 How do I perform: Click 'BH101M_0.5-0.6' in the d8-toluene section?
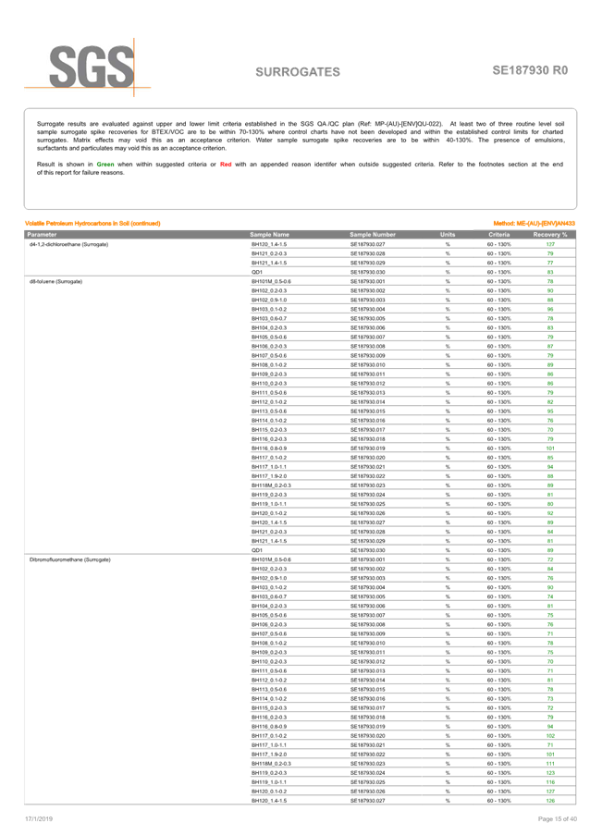[x=271, y=281]
